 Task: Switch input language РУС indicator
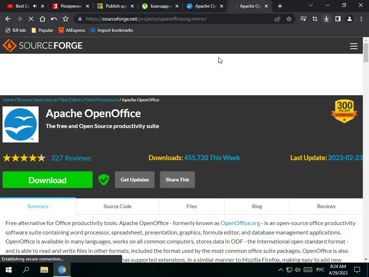click(320, 270)
